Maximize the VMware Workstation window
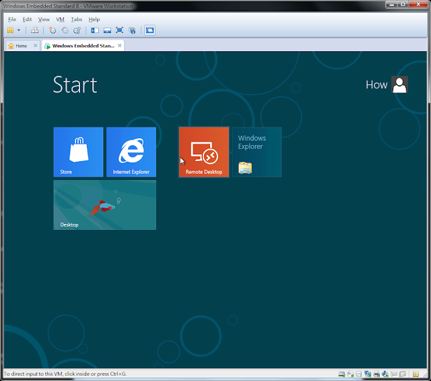 pyautogui.click(x=403, y=5)
